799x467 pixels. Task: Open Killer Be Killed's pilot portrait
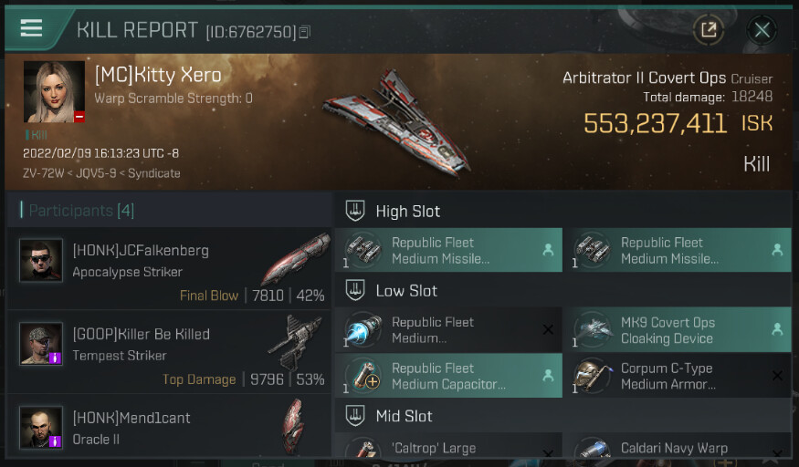41,345
